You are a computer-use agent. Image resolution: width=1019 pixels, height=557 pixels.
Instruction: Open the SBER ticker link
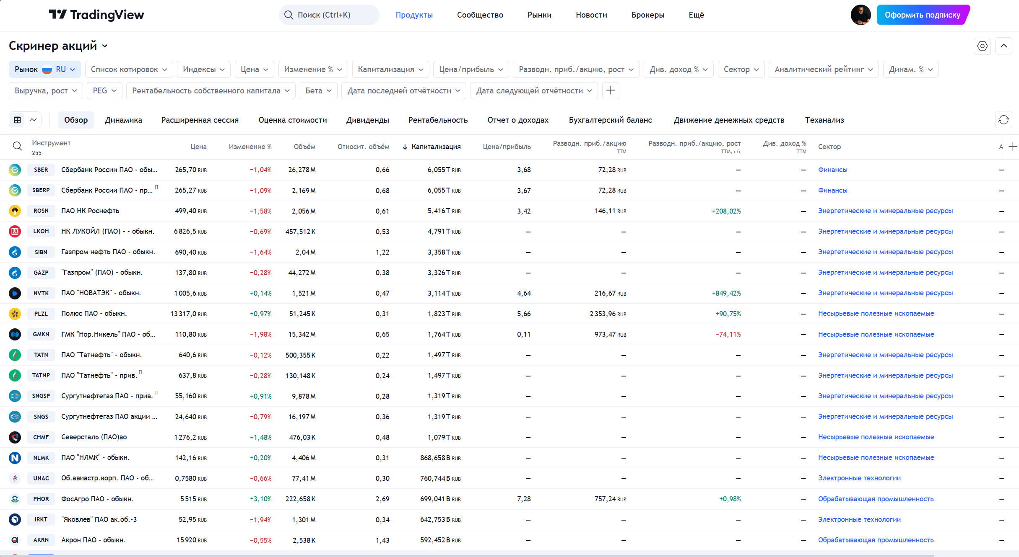tap(41, 170)
